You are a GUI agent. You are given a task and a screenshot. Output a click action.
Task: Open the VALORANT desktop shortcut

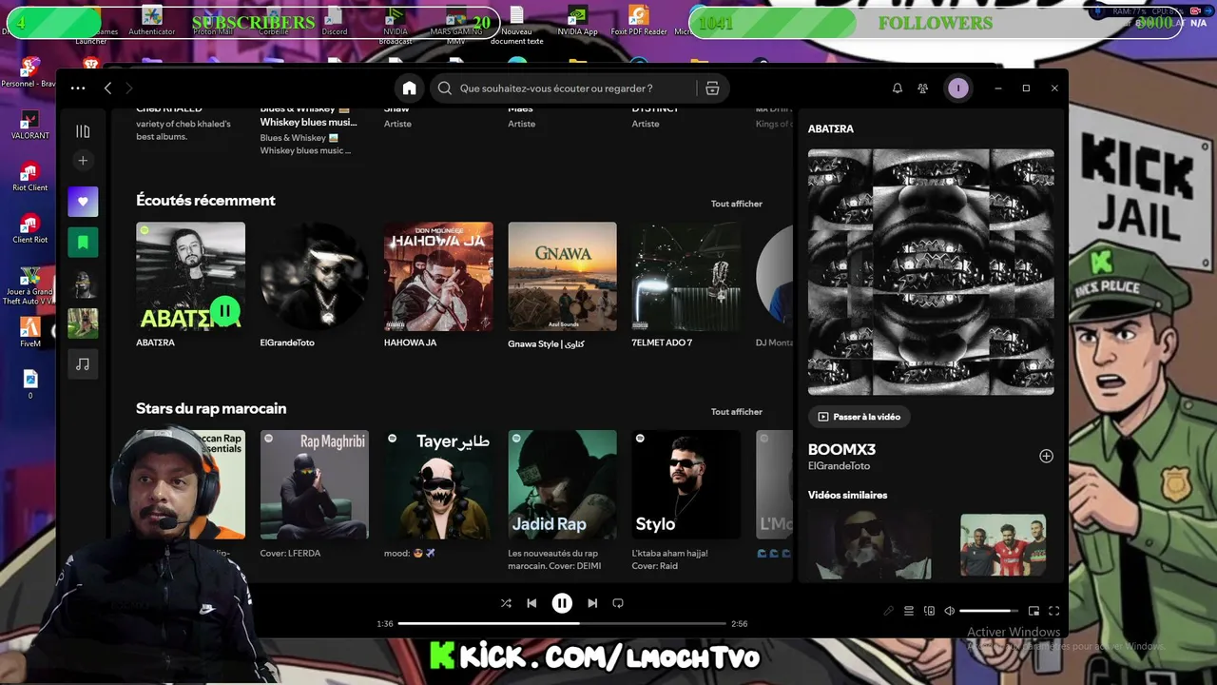point(29,125)
